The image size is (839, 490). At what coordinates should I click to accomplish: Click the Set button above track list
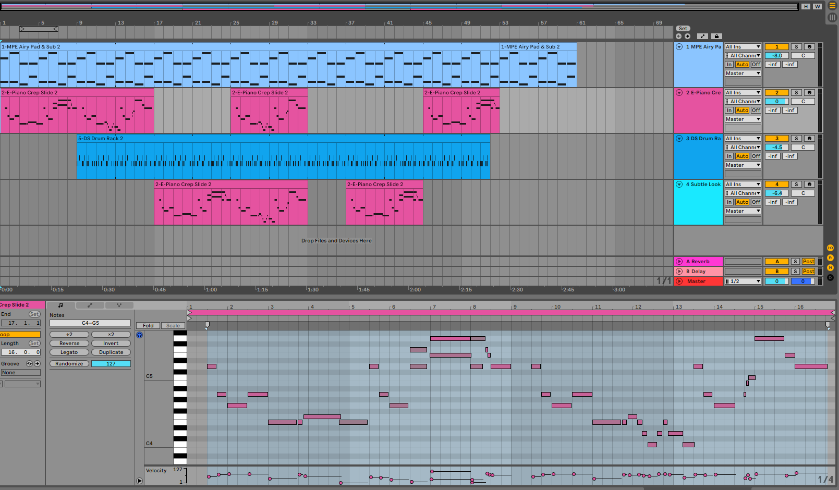pos(683,29)
